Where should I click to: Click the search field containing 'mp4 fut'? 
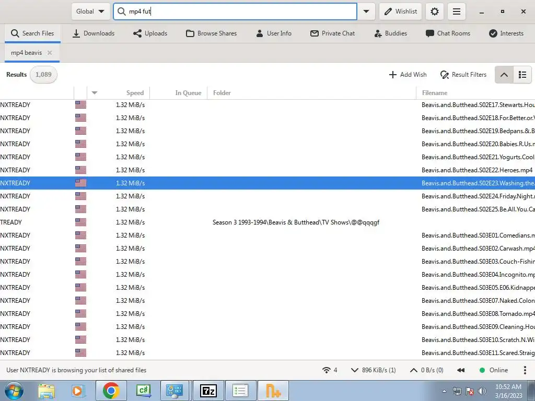pos(235,11)
